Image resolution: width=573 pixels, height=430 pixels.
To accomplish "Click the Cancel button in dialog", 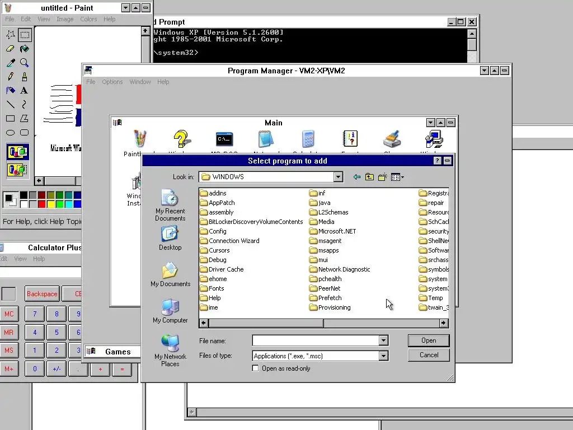I will tap(429, 355).
